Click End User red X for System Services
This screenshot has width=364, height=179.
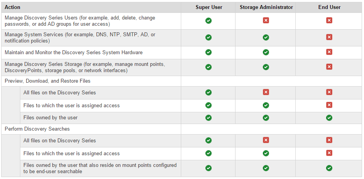(329, 37)
